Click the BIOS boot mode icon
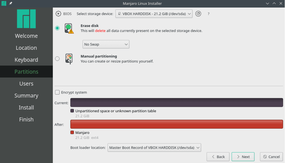 58,14
